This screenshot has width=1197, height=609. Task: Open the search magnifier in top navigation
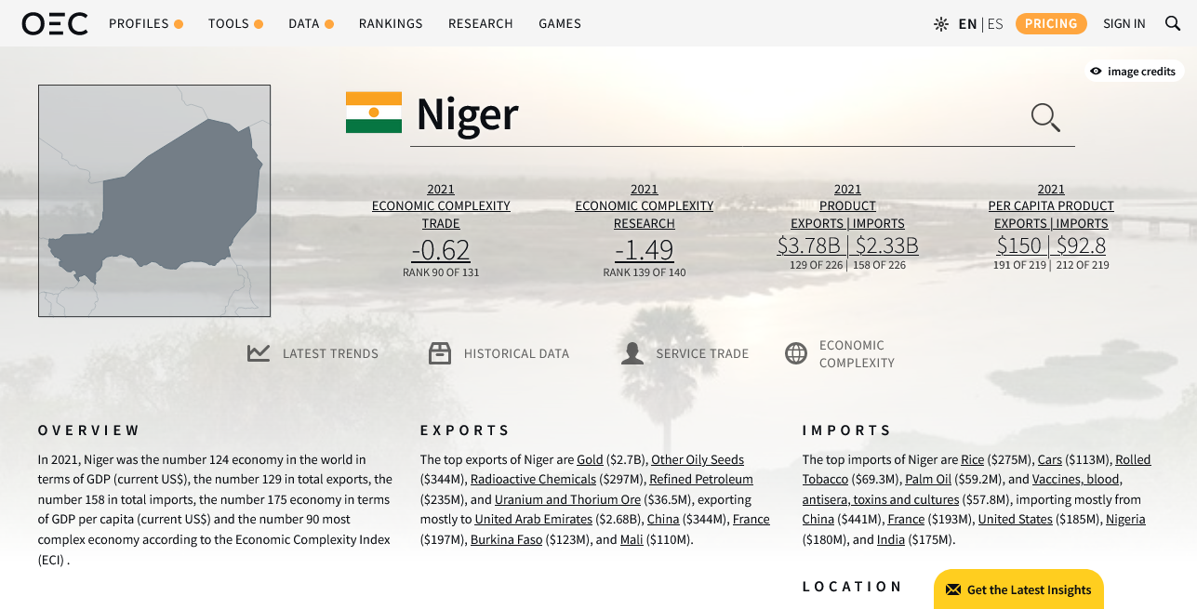click(1173, 23)
